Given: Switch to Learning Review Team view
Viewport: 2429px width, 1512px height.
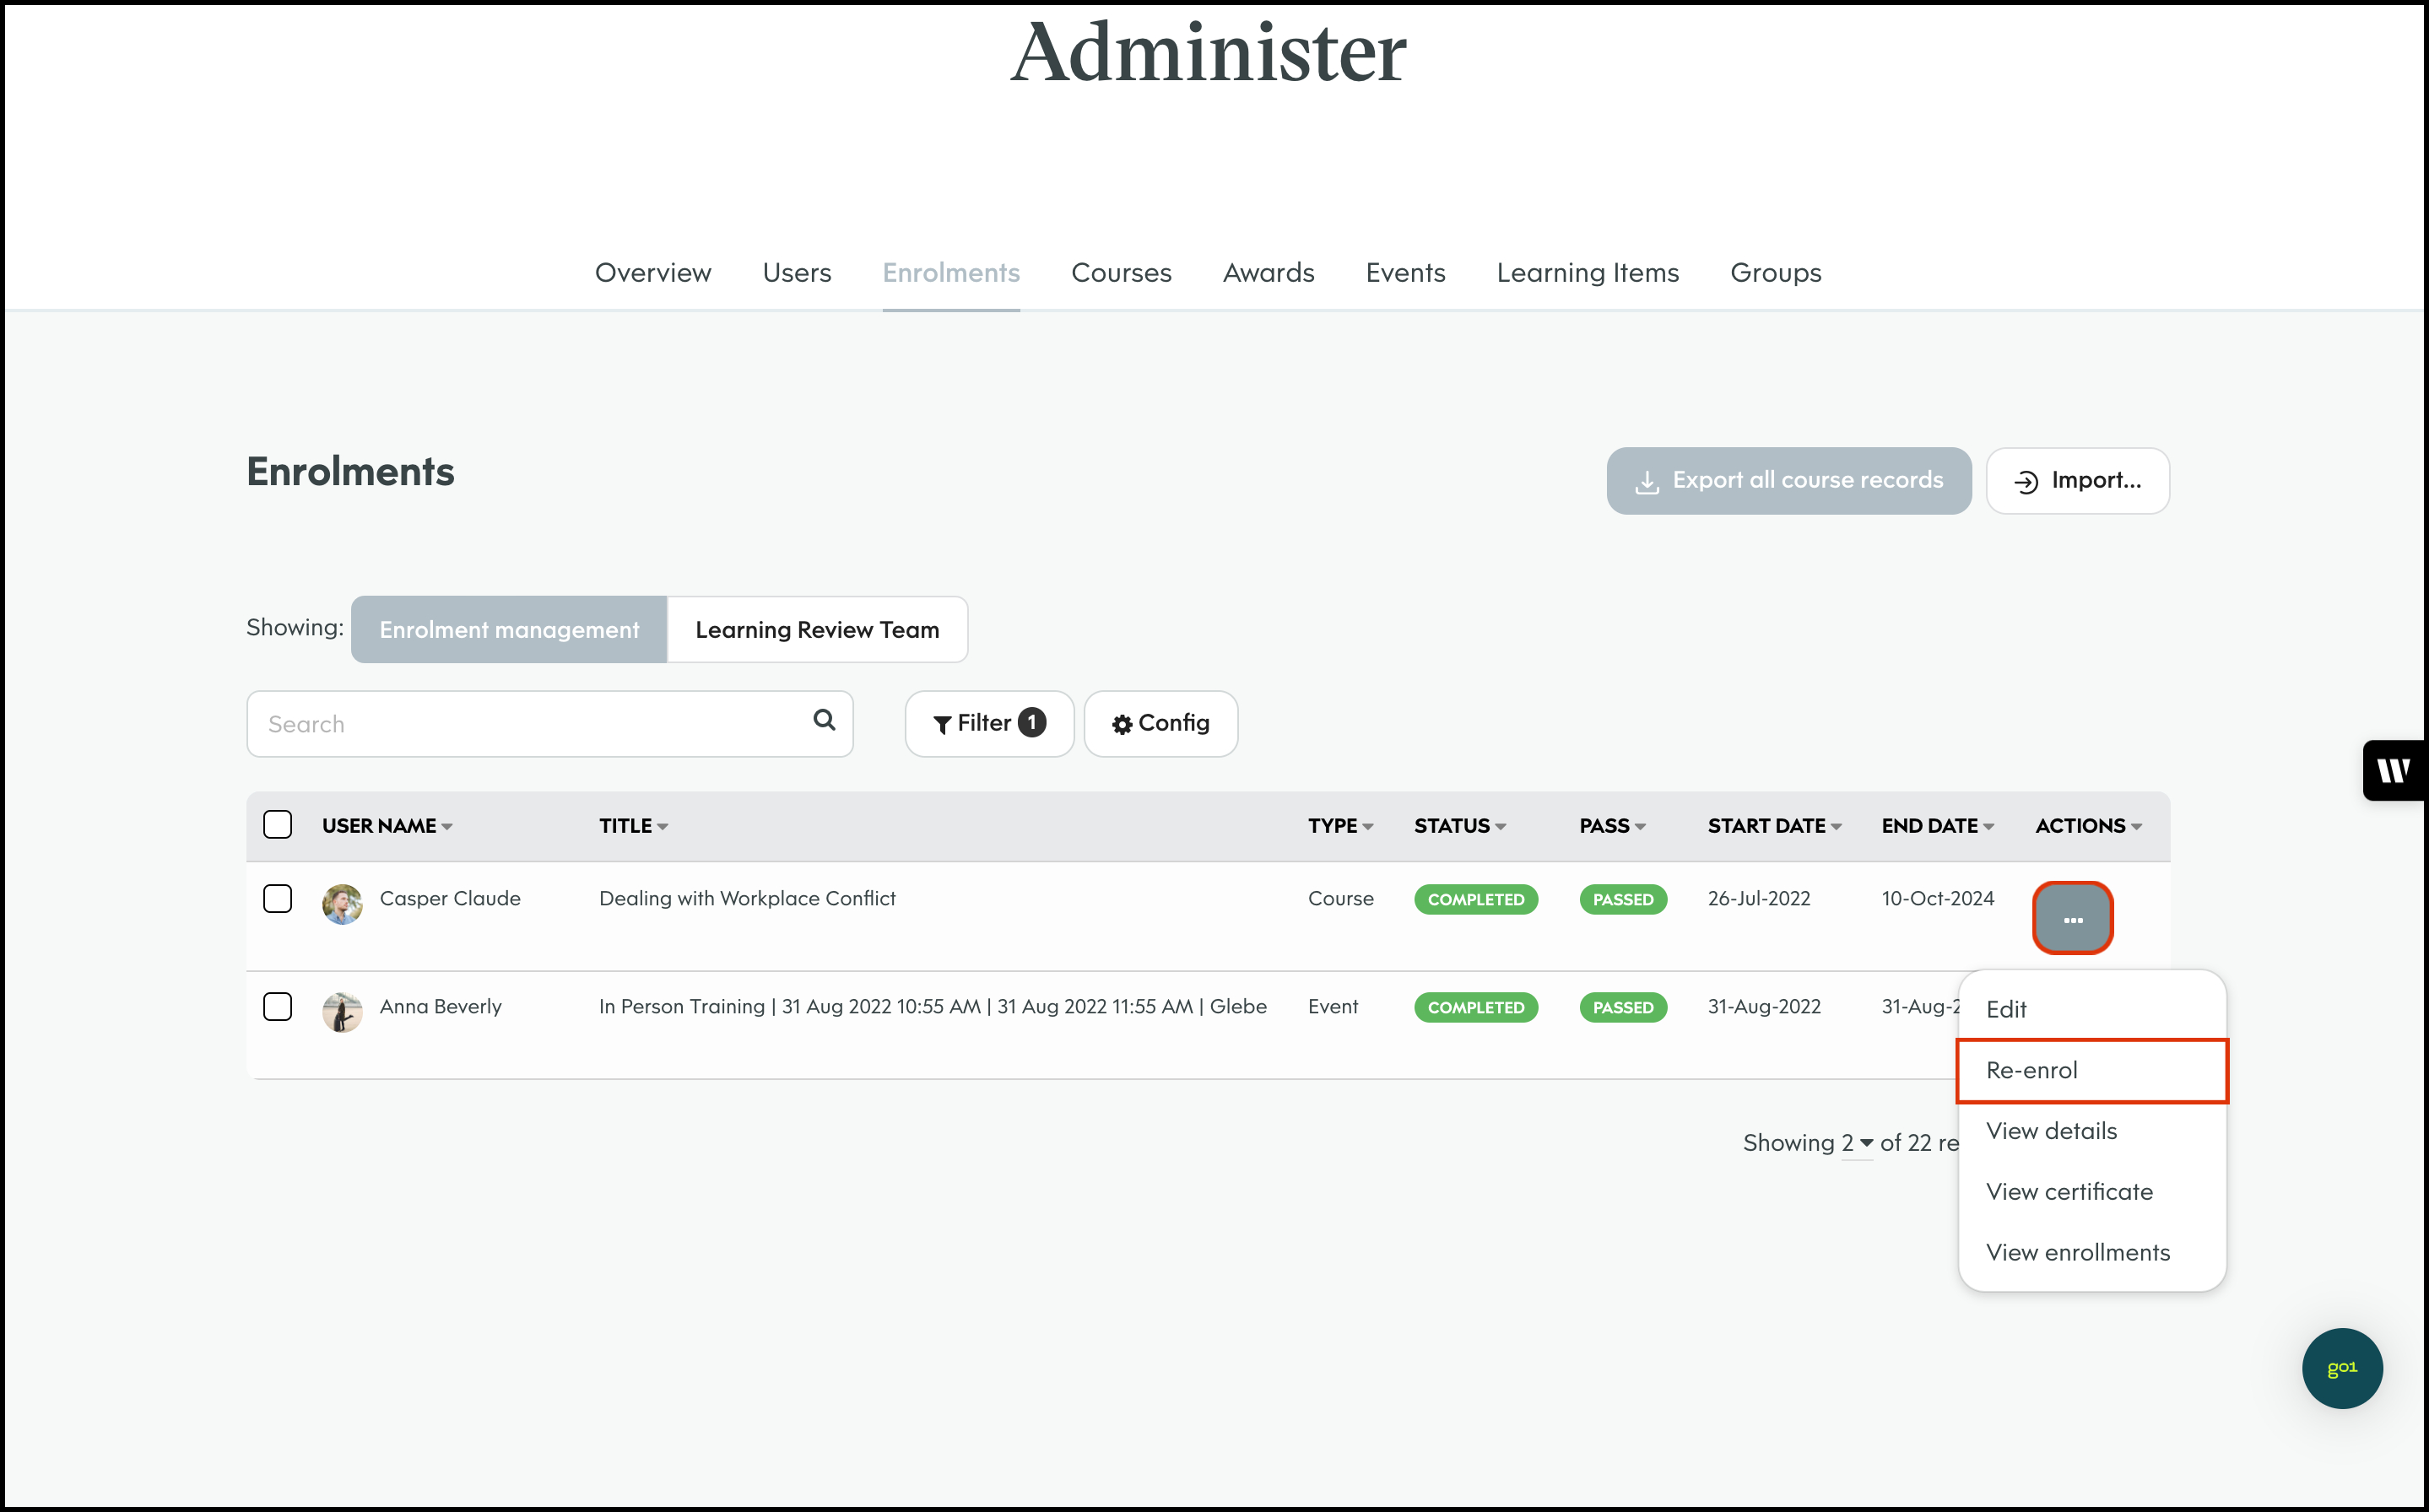Looking at the screenshot, I should coord(816,630).
